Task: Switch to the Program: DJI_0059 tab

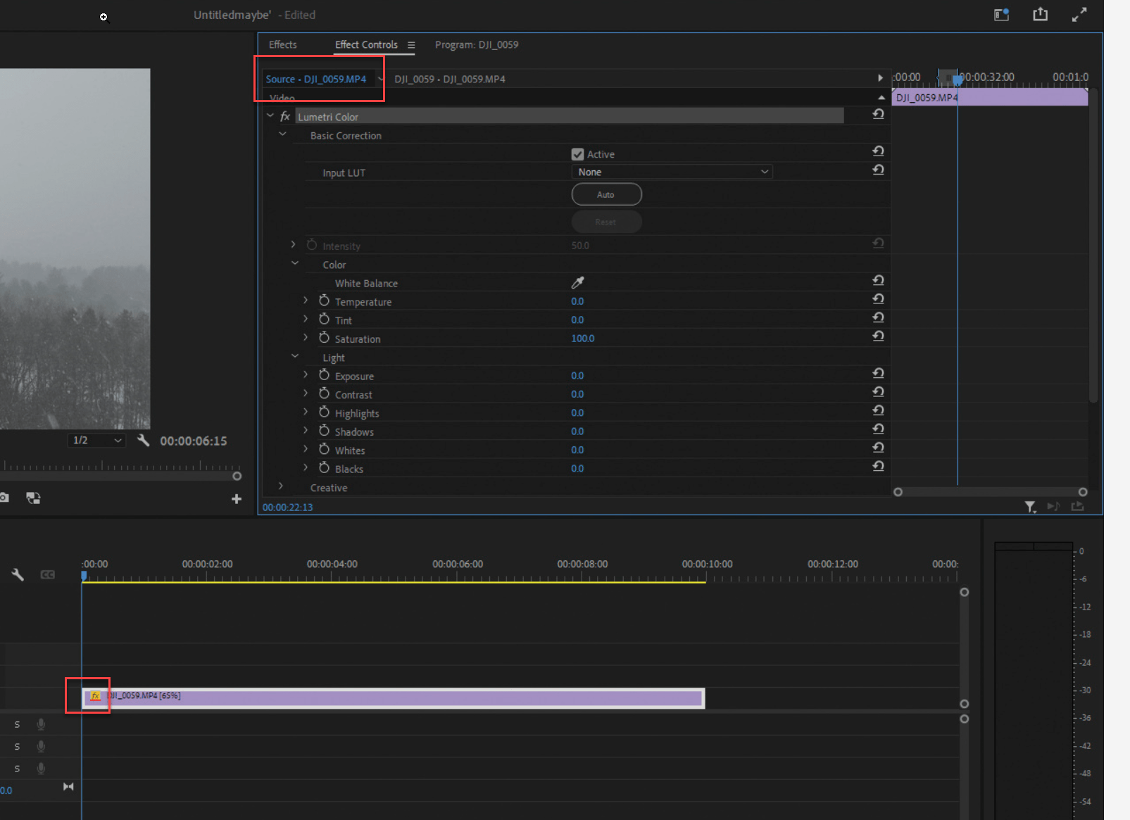Action: click(477, 44)
